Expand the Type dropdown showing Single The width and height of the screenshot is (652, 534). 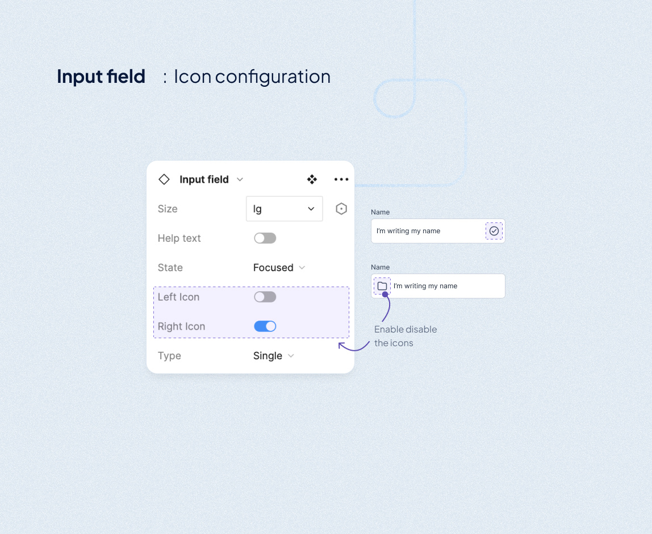click(x=273, y=356)
